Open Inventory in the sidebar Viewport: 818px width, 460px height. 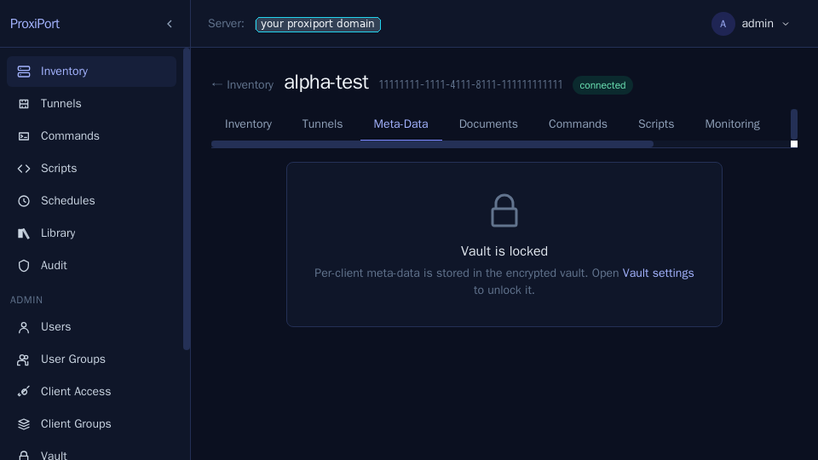tap(91, 72)
